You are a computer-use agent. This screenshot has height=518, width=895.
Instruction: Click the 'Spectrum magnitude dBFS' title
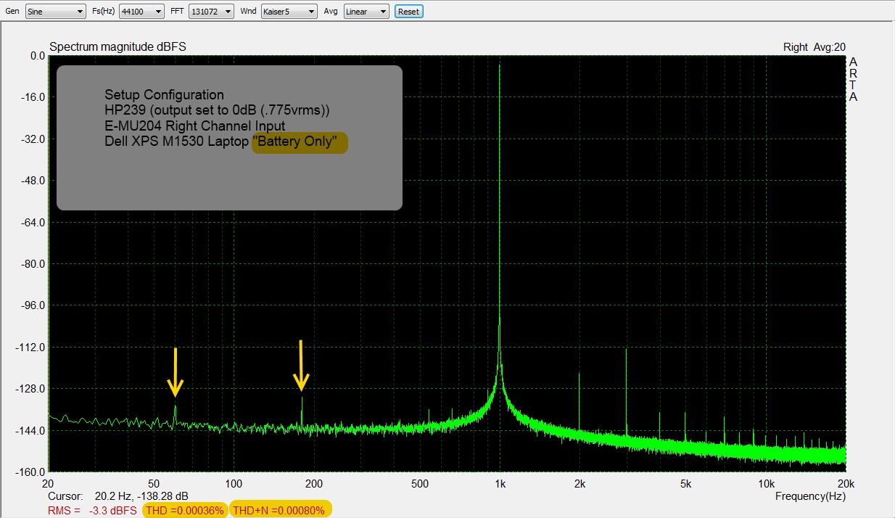(x=117, y=46)
